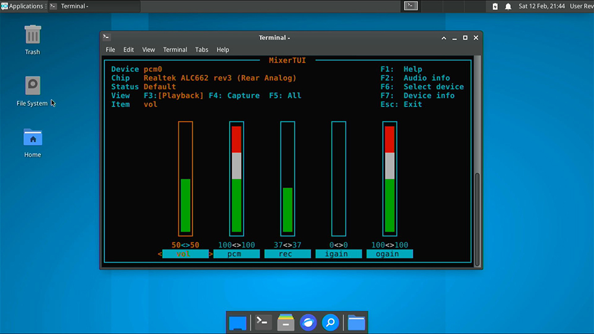This screenshot has width=594, height=334.
Task: Open the blue folder icon in dock
Action: (x=356, y=323)
